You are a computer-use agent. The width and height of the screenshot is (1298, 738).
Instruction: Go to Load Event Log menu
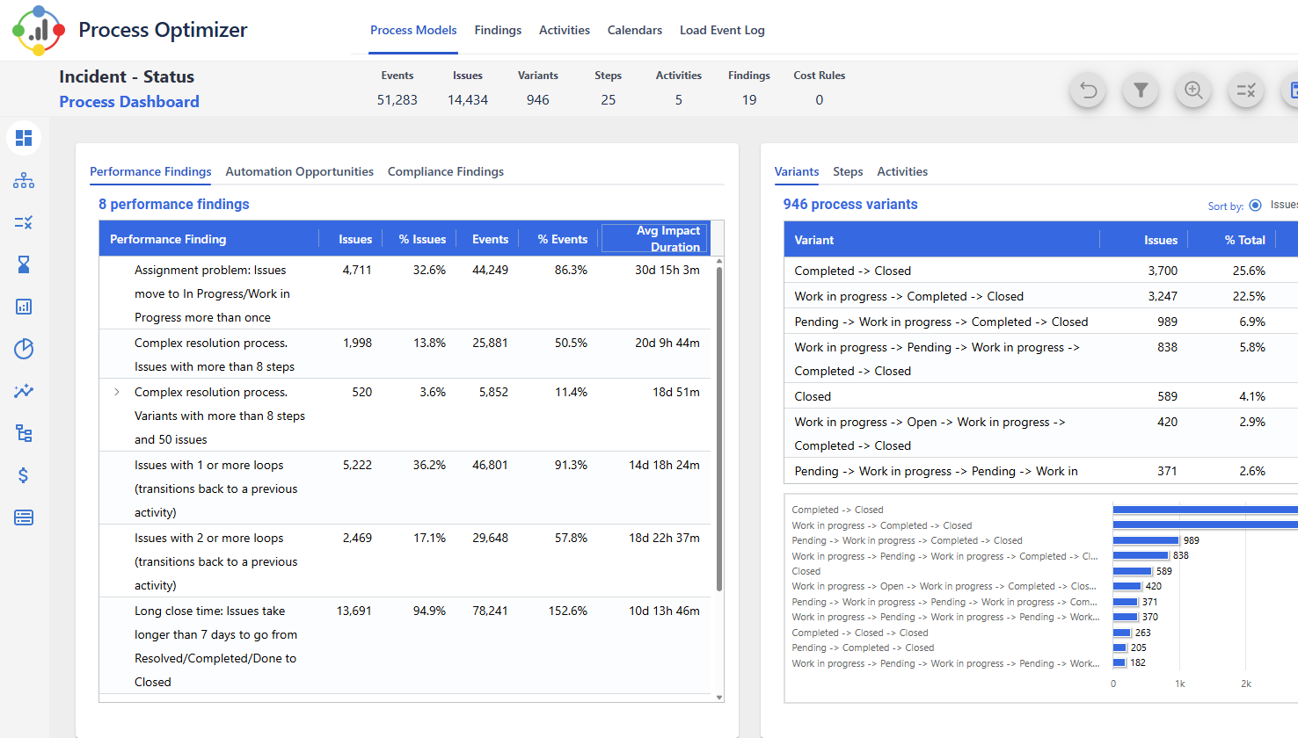tap(721, 30)
